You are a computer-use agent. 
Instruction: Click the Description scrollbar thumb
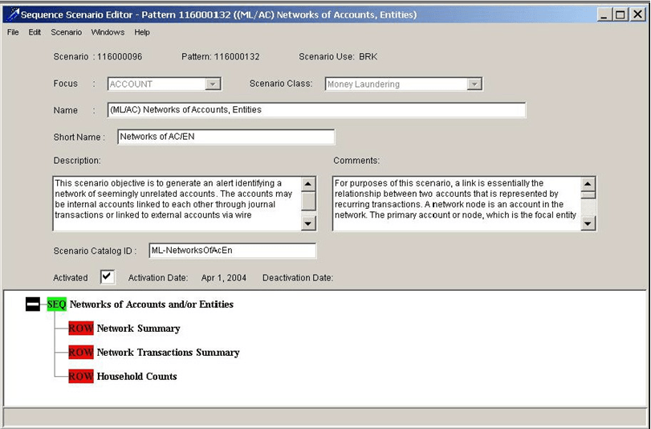click(308, 201)
